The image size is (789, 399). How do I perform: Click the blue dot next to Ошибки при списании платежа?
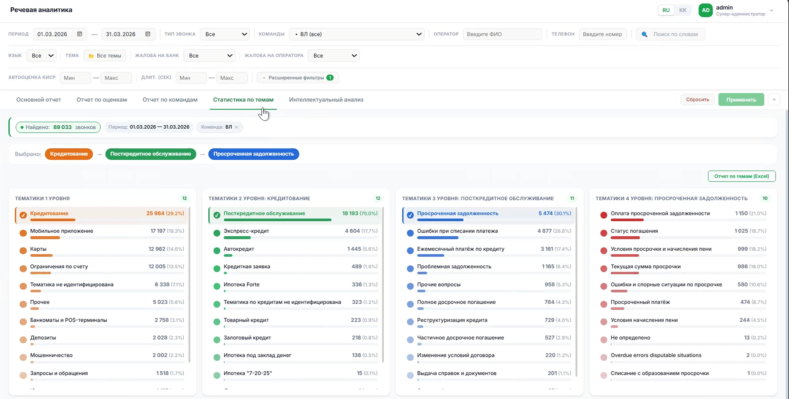tap(410, 233)
